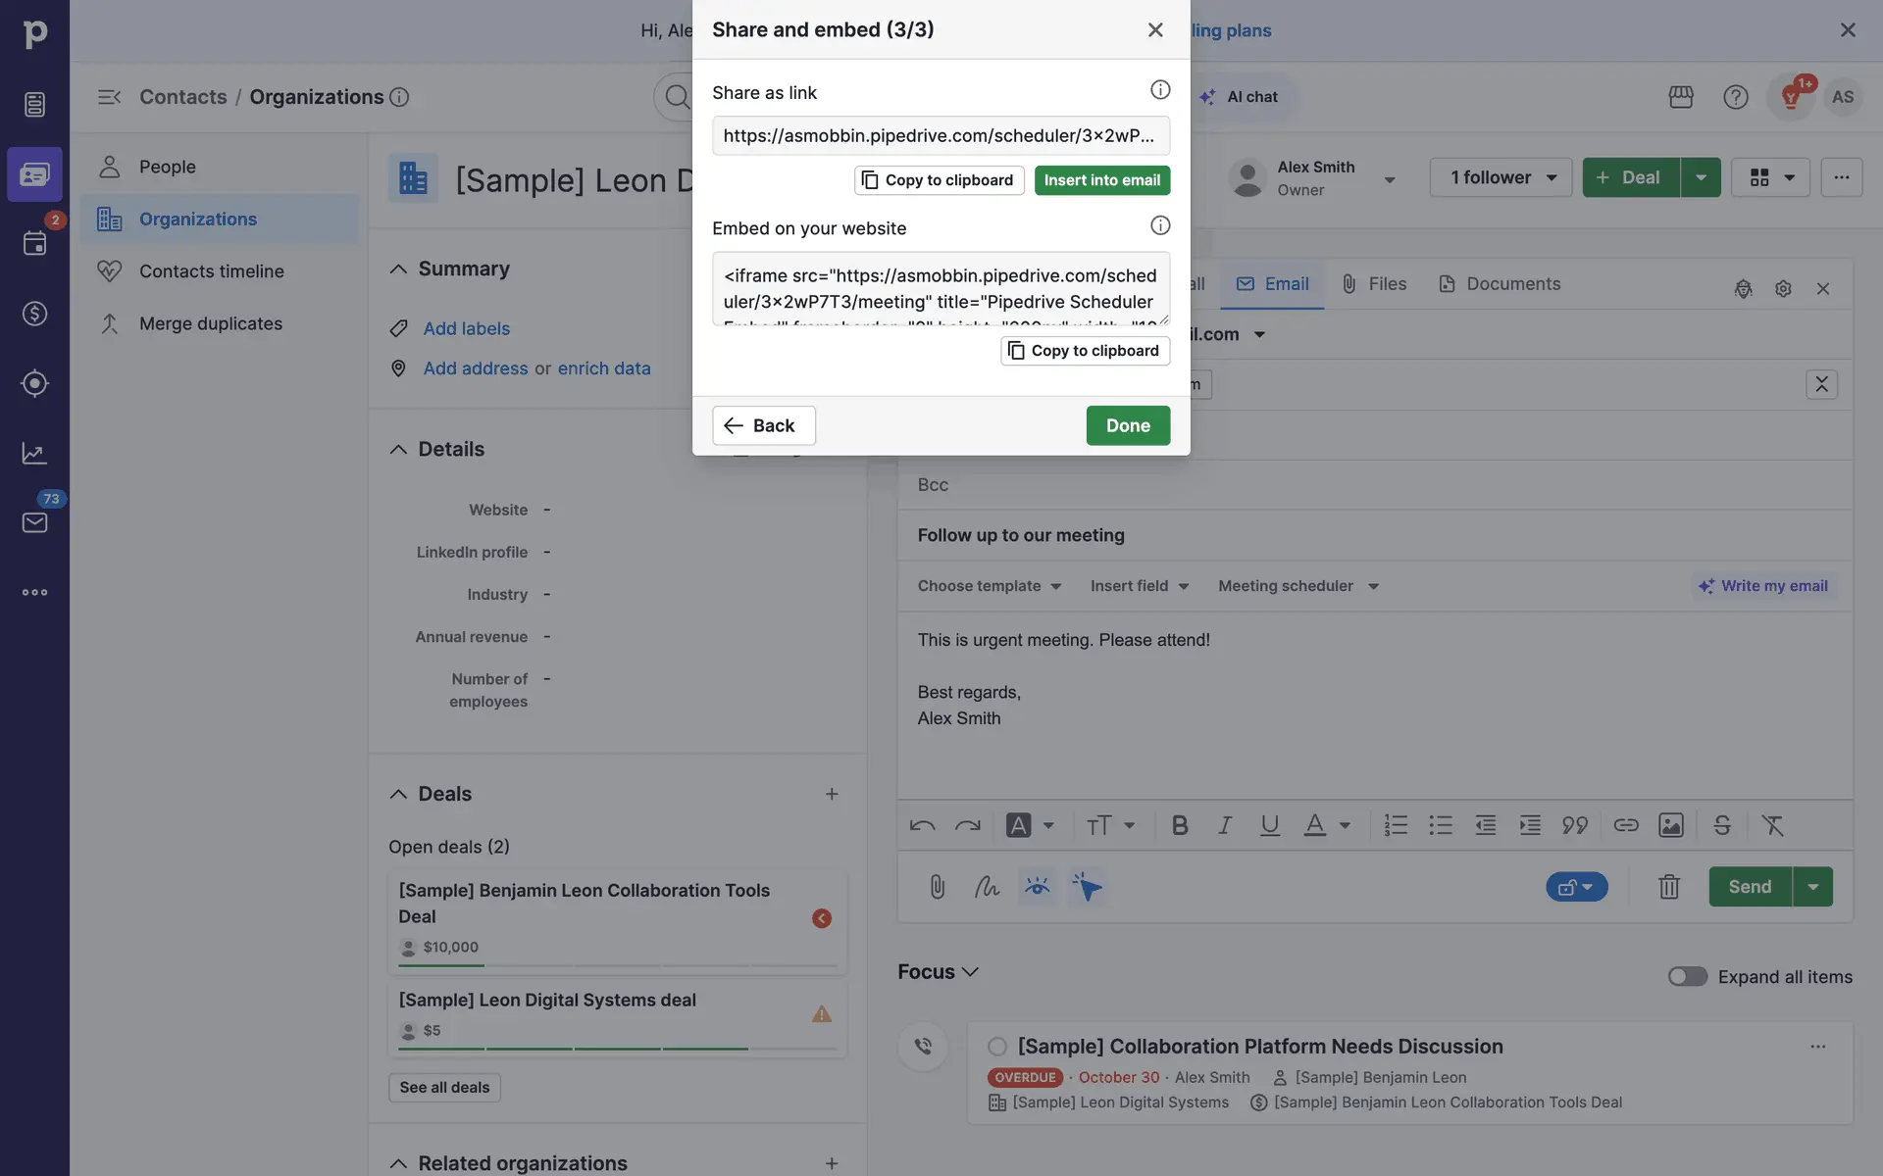Open Contacts timeline in sidebar

pyautogui.click(x=211, y=271)
